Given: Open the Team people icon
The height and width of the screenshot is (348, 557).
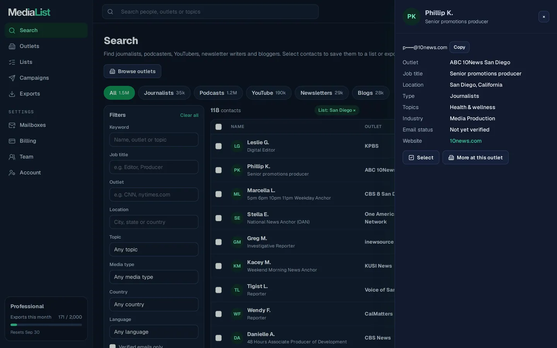Looking at the screenshot, I should click(x=12, y=157).
